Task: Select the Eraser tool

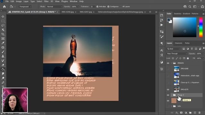Action: (x=3, y=65)
